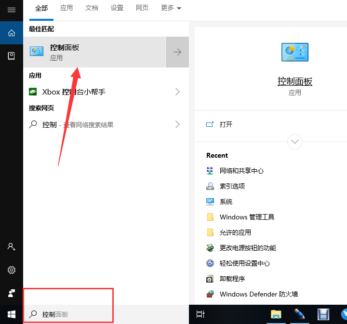Switch to the 设置 tab
Viewport: 347px width, 324px height.
[x=117, y=8]
